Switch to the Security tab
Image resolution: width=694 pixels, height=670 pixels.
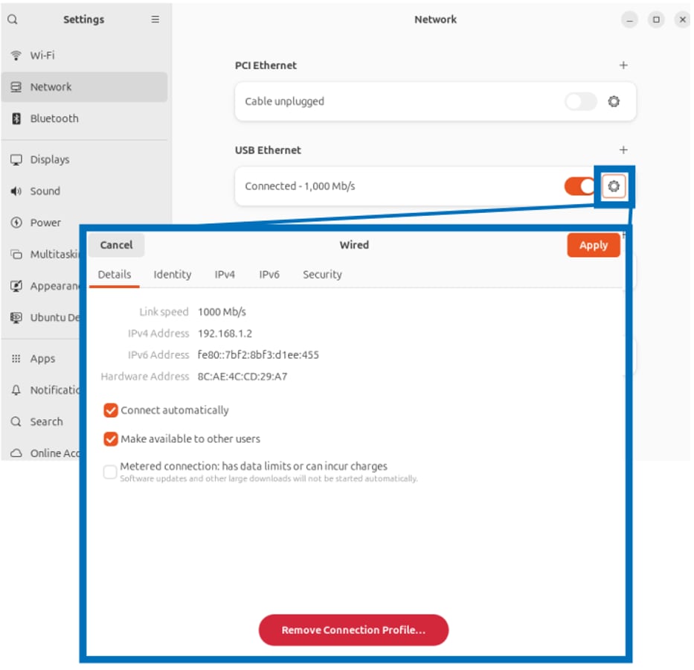click(322, 275)
